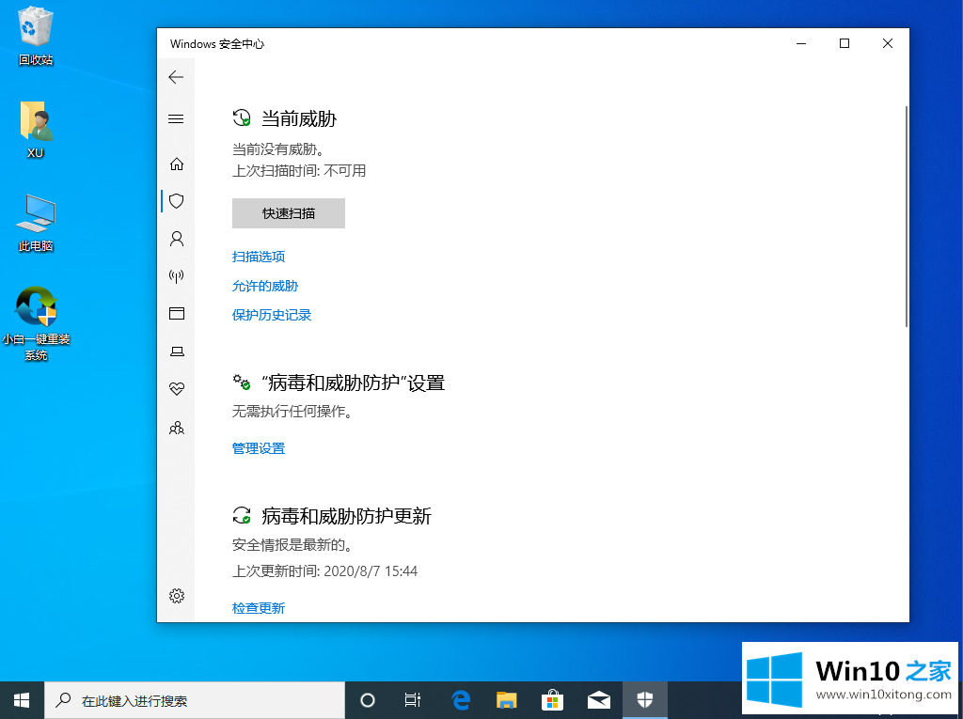Select the XU folder on desktop
The height and width of the screenshot is (719, 963).
[x=36, y=130]
